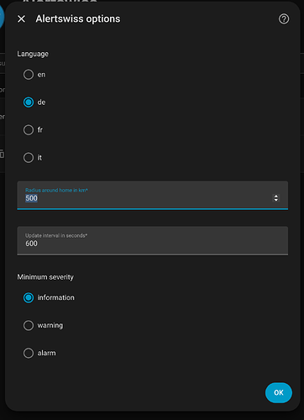The image size is (304, 420).
Task: Confirm options with the OK button
Action: pyautogui.click(x=279, y=392)
